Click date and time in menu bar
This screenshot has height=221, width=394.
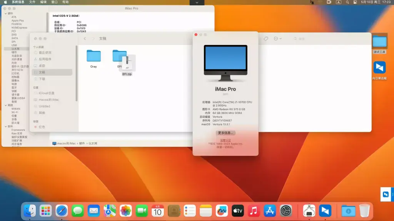[376, 2]
